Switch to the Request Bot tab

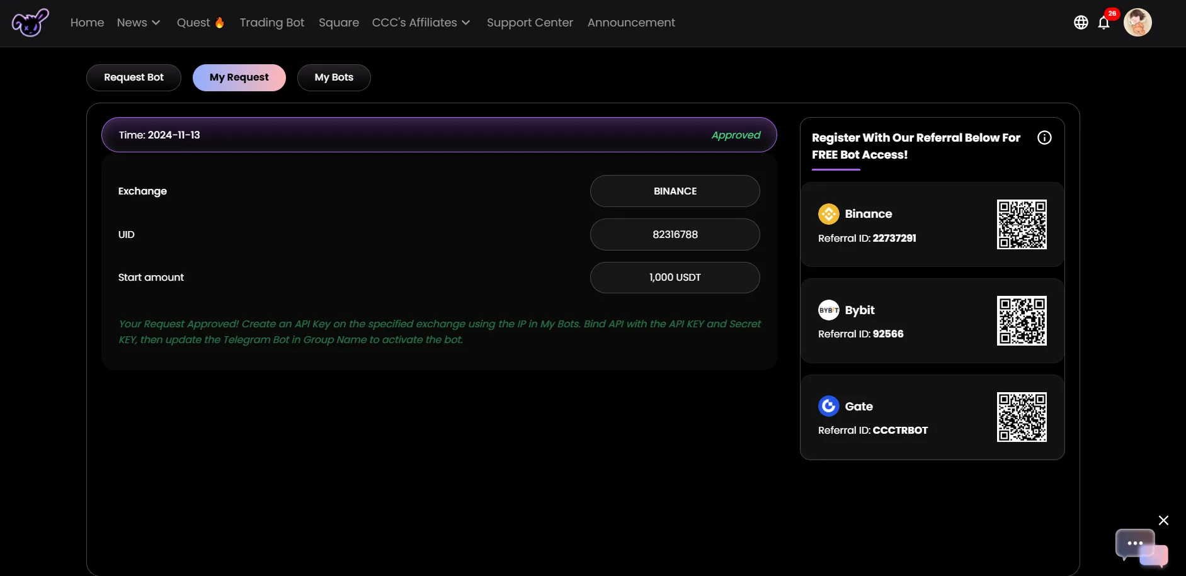[134, 77]
